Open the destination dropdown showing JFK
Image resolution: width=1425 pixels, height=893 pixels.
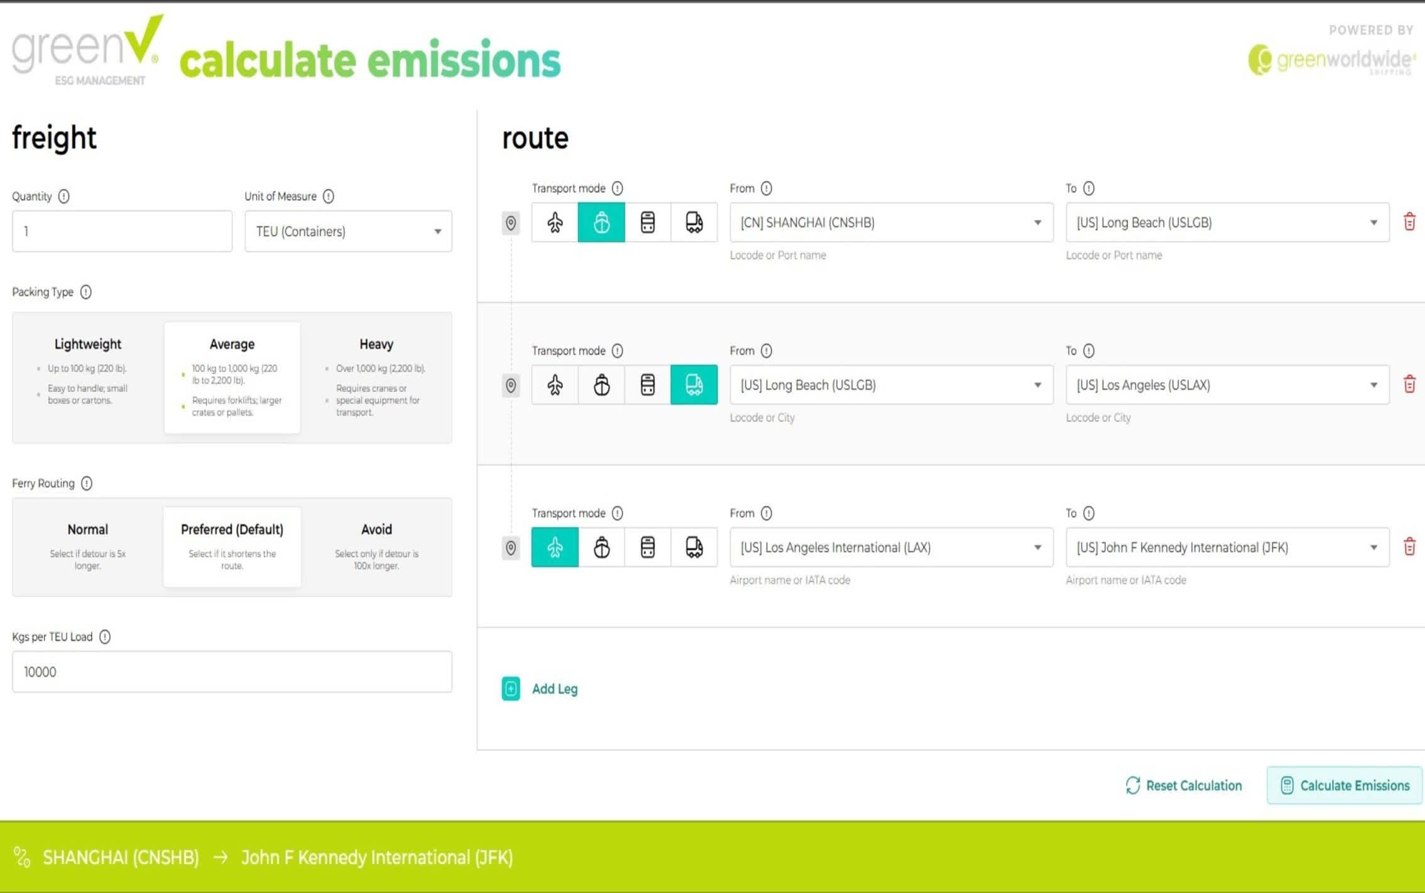[x=1373, y=547]
